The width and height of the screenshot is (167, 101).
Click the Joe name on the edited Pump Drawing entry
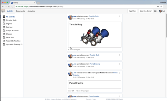pyautogui.click(x=75, y=96)
